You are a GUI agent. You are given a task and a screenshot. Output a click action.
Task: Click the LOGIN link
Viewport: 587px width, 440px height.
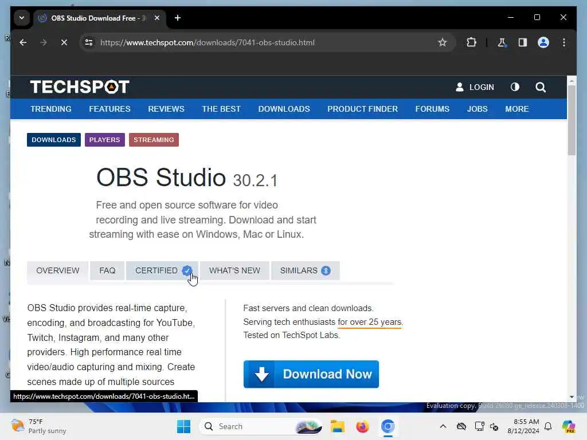pyautogui.click(x=475, y=87)
